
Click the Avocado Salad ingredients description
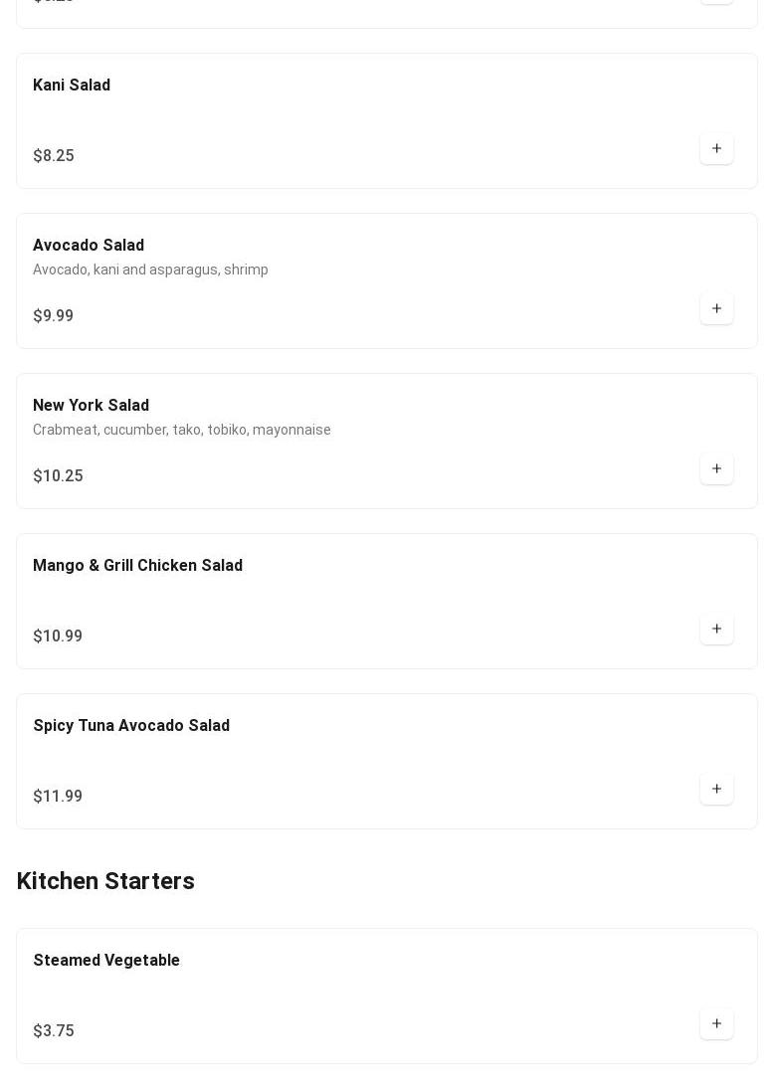pos(150,270)
